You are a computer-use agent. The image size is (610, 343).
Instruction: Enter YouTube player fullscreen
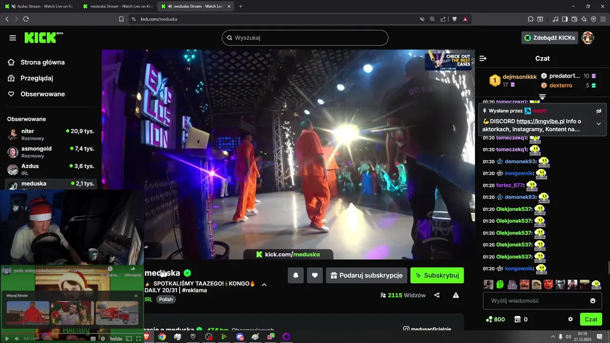coord(138,339)
